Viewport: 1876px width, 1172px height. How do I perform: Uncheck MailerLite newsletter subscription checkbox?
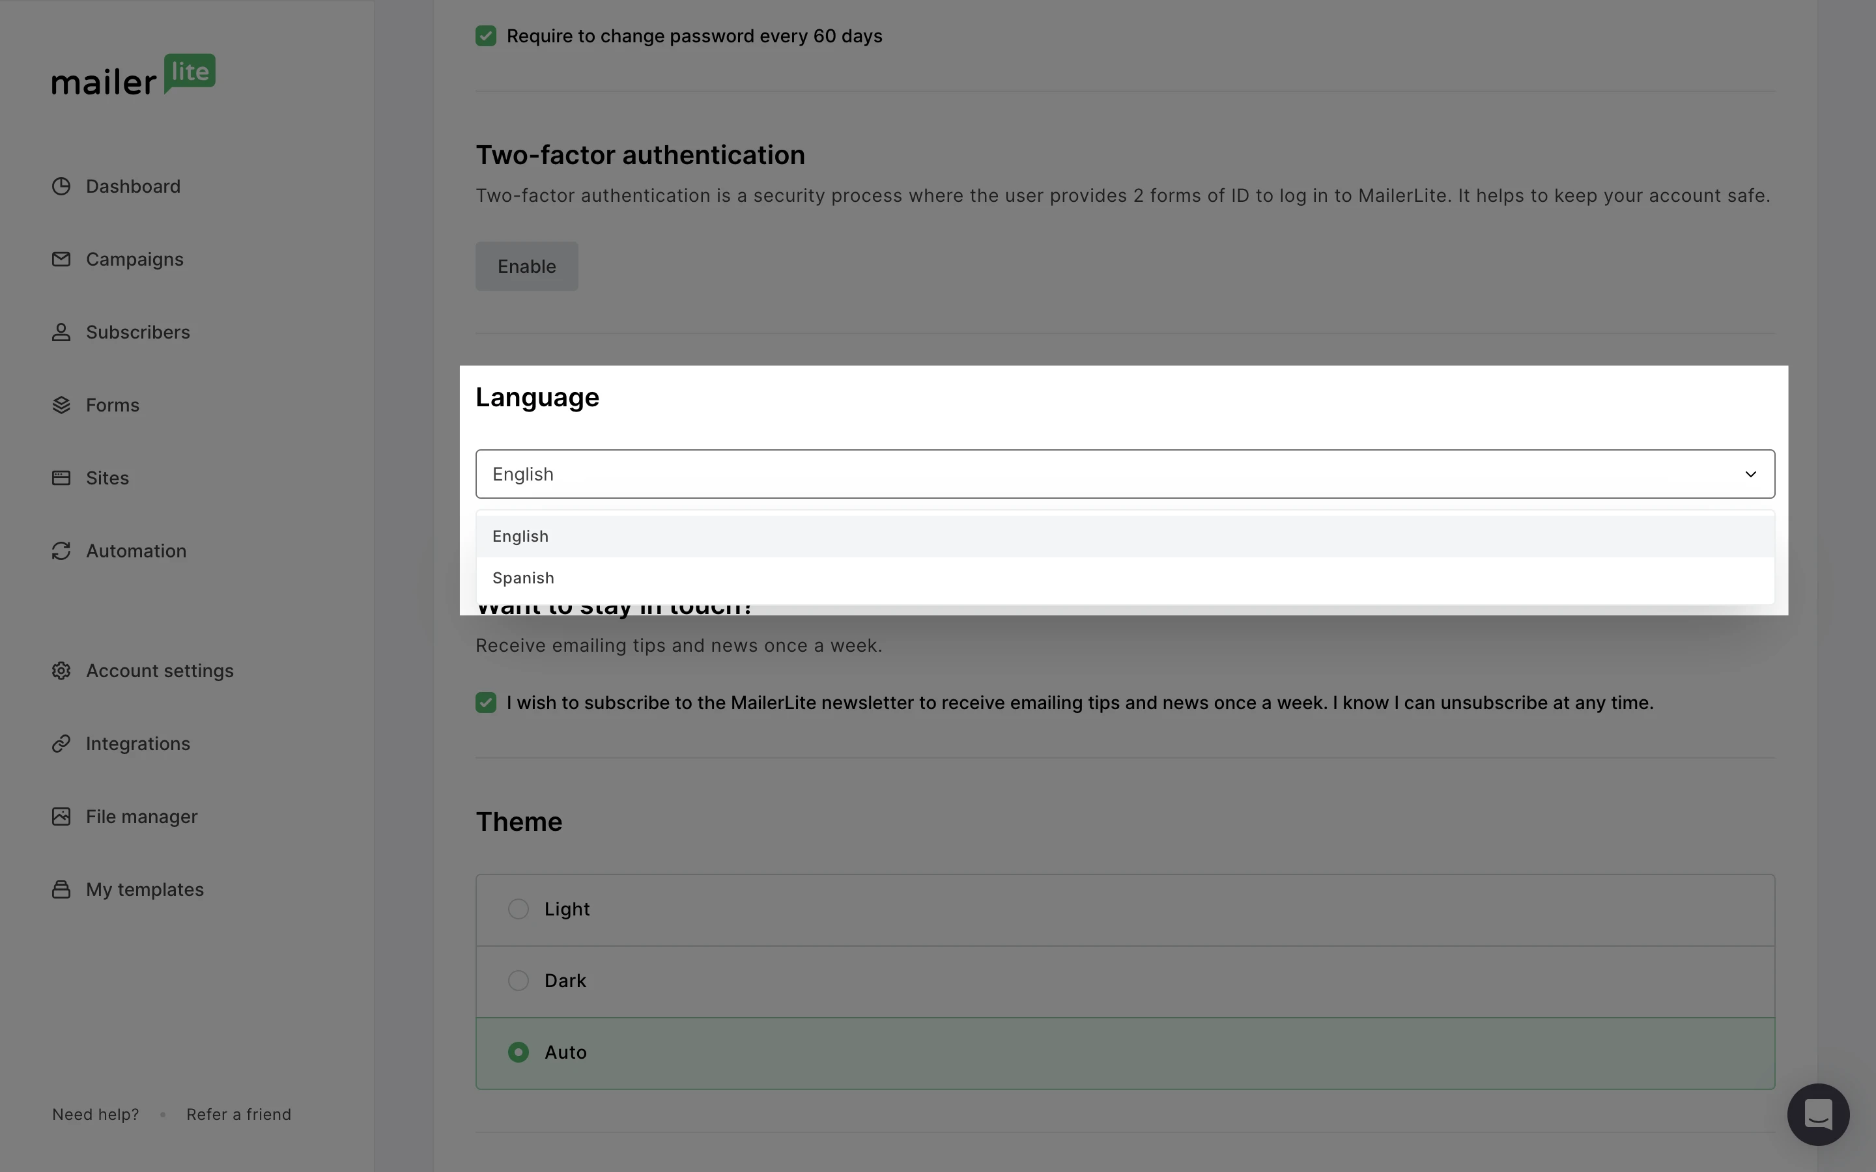coord(486,702)
